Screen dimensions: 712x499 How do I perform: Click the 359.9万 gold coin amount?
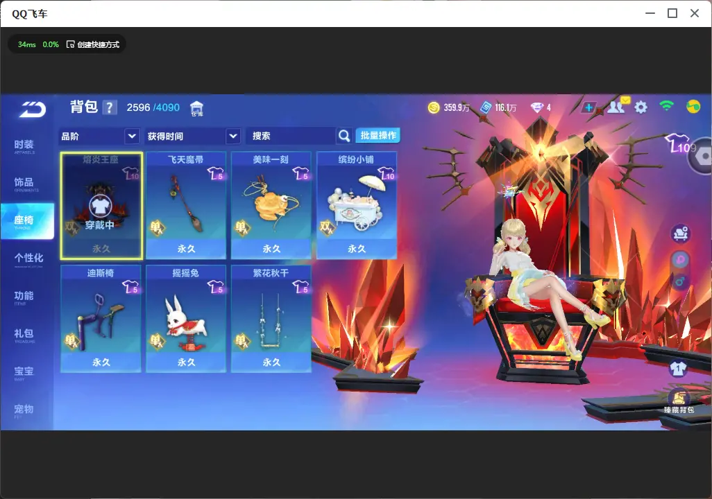pos(457,108)
